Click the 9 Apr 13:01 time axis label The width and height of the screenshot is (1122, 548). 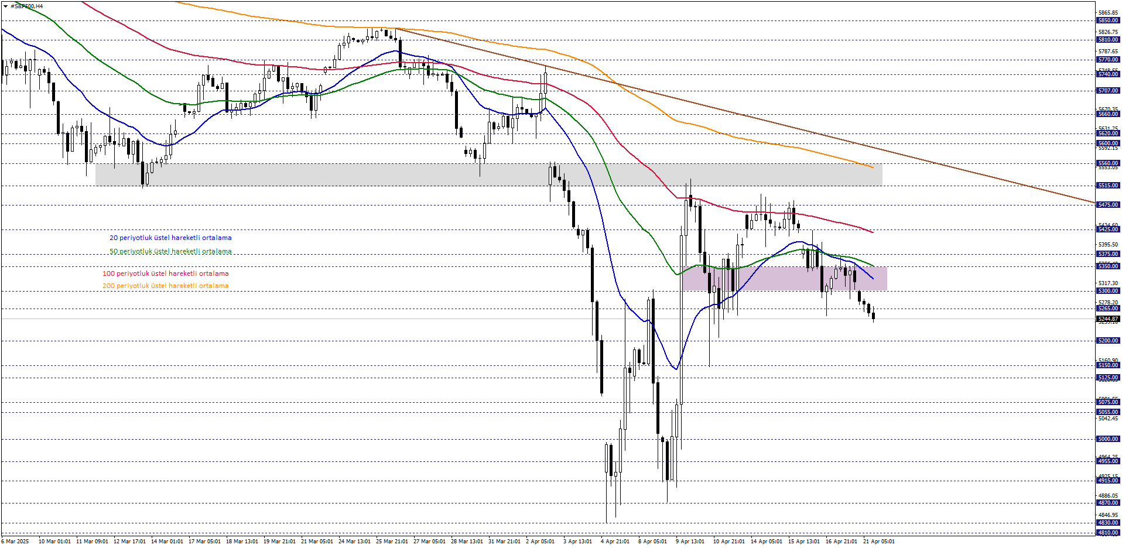point(690,542)
